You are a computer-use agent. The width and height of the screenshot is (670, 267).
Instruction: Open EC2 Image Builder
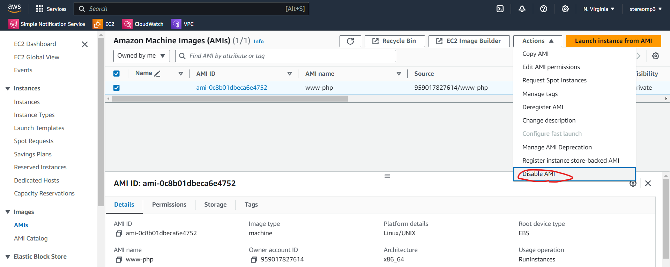pyautogui.click(x=469, y=41)
